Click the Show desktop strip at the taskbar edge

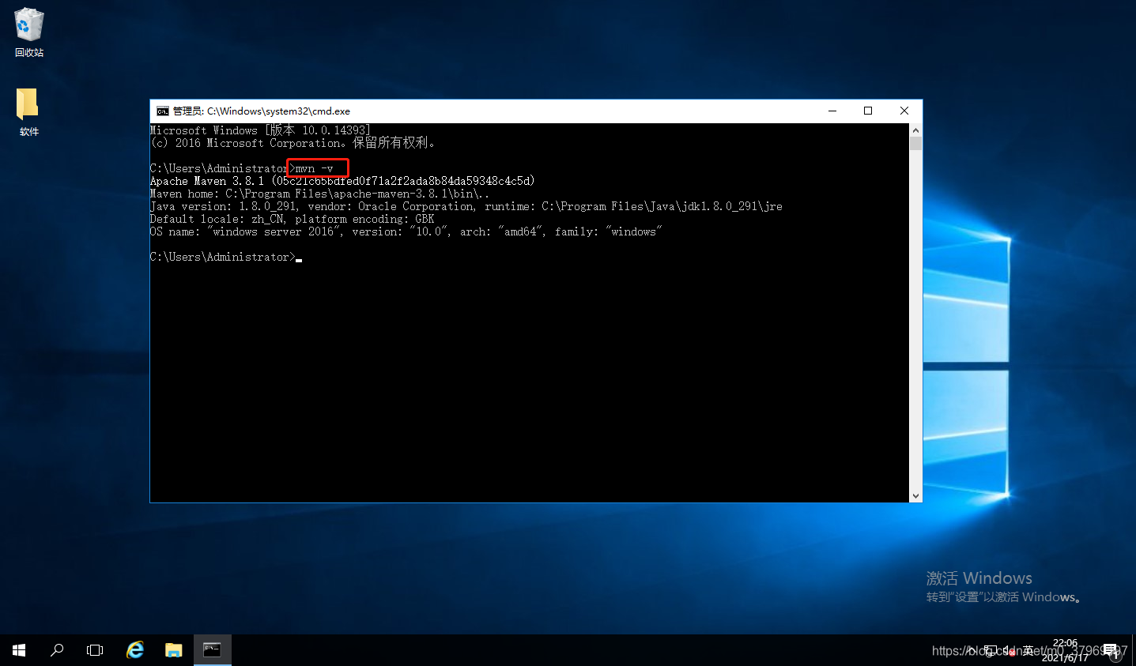[x=1133, y=650]
